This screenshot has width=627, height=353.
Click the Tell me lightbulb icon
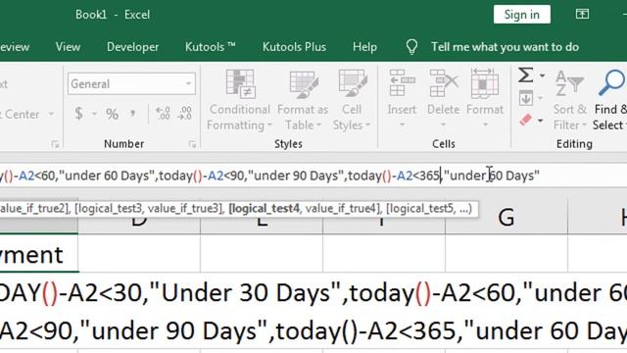[x=411, y=47]
